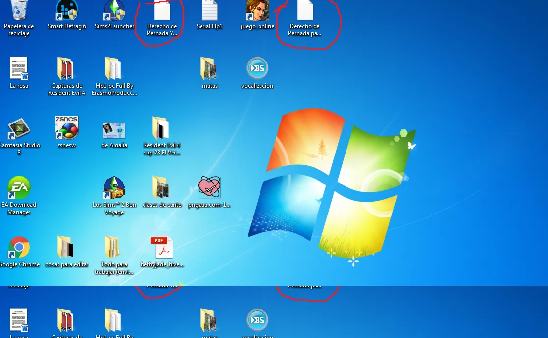
Task: Select the cut-off lower 'Hp1 pc Full By' folder icon
Action: pos(113,320)
